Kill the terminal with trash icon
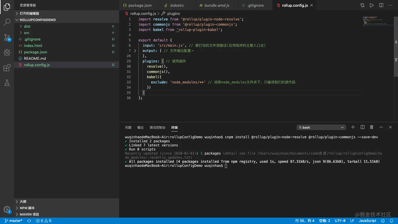 [x=371, y=127]
